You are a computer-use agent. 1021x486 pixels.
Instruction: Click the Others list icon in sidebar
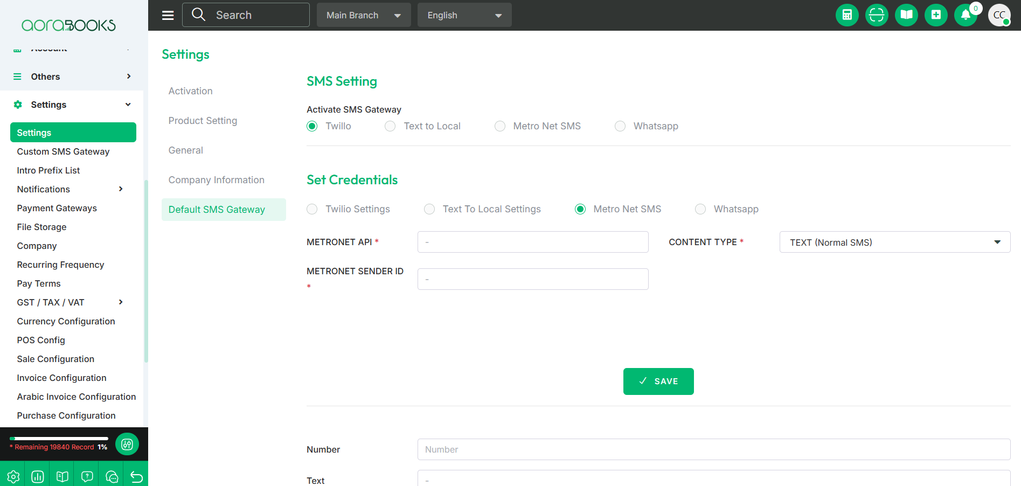(x=17, y=77)
